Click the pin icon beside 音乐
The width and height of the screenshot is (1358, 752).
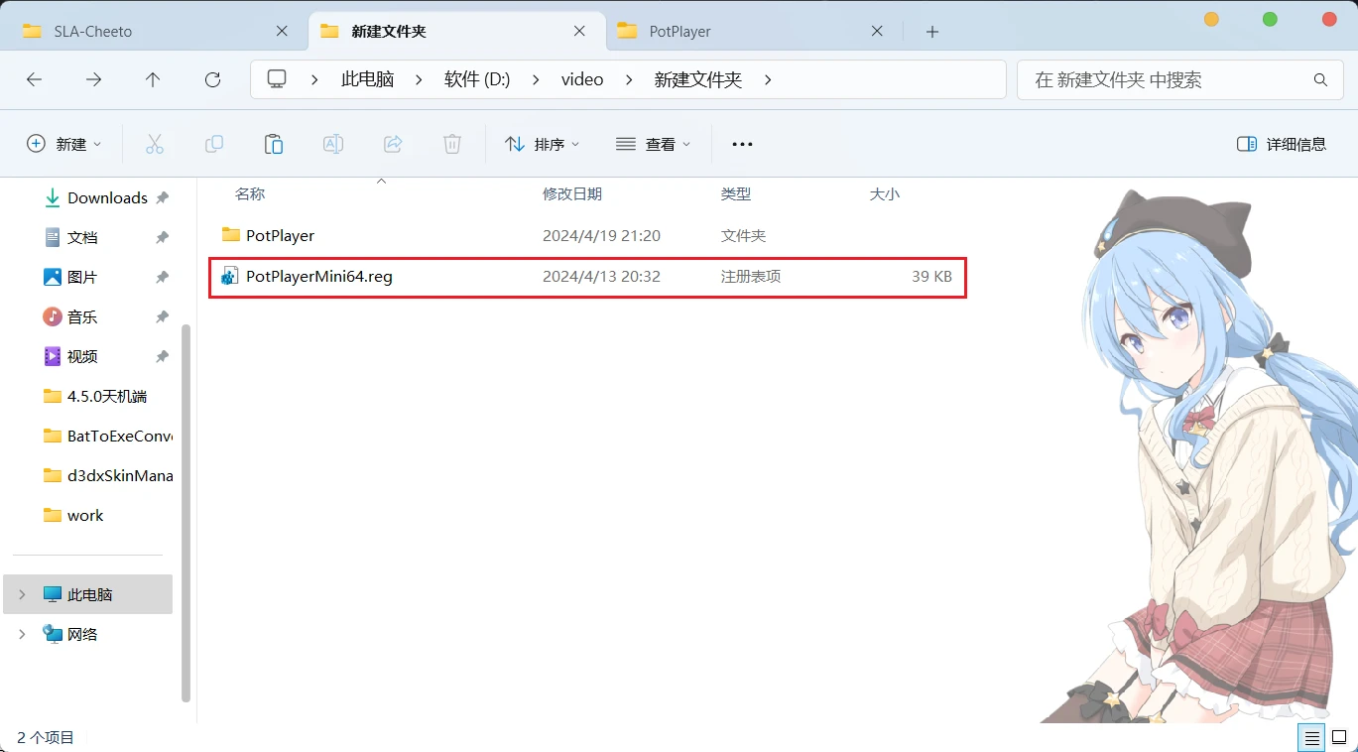pos(162,317)
